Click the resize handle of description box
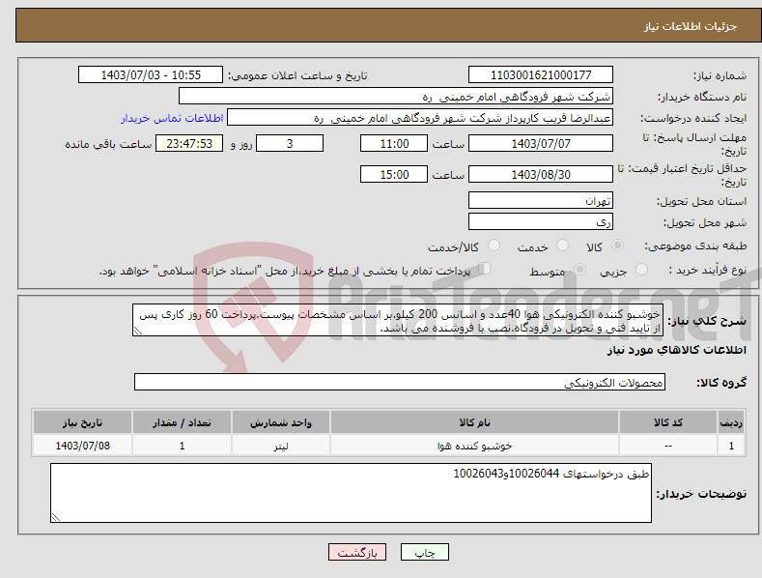The image size is (762, 578). (x=138, y=331)
